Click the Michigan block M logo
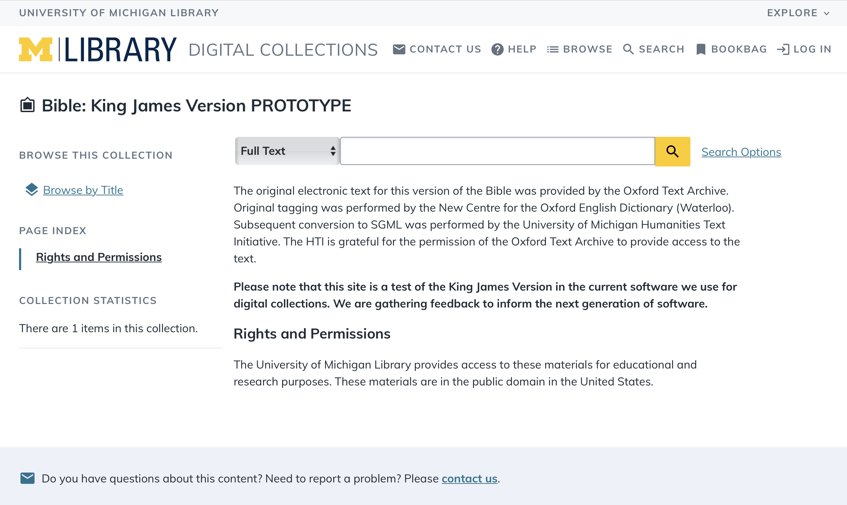 click(36, 49)
